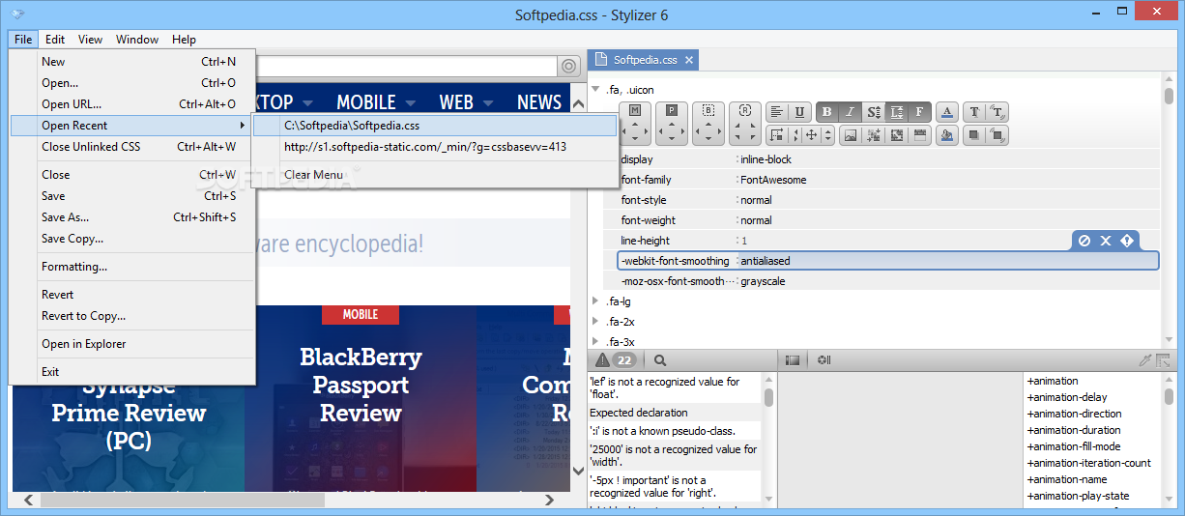Choose Clear Menu in recent list
This screenshot has width=1185, height=516.
(435, 175)
